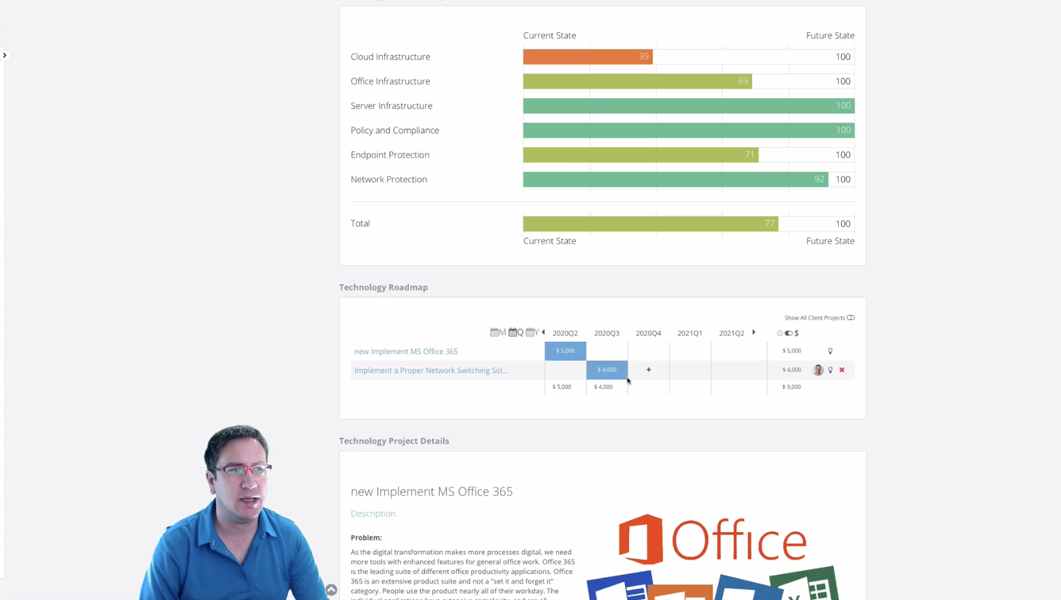Screen dimensions: 1061x600
Task: Click the empty assignee circle on Office 365 row
Action: (817, 351)
